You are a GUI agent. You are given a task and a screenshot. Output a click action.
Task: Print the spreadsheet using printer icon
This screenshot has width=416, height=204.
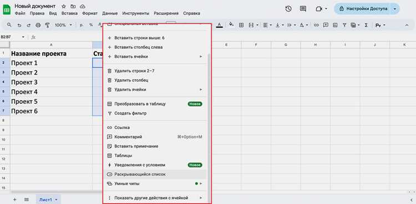pyautogui.click(x=38, y=25)
